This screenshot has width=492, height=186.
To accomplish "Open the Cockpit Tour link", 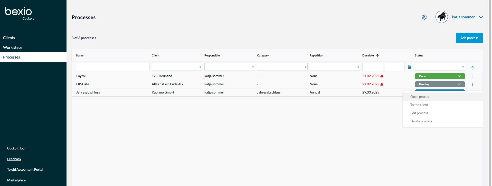I will point(16,148).
